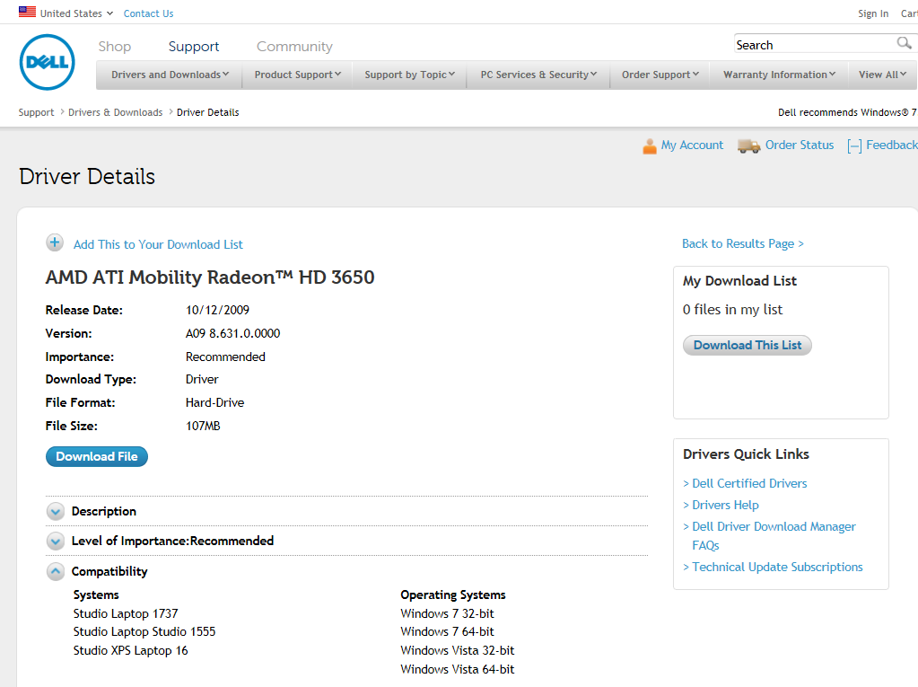
Task: Go Back to Results Page
Action: [x=743, y=243]
